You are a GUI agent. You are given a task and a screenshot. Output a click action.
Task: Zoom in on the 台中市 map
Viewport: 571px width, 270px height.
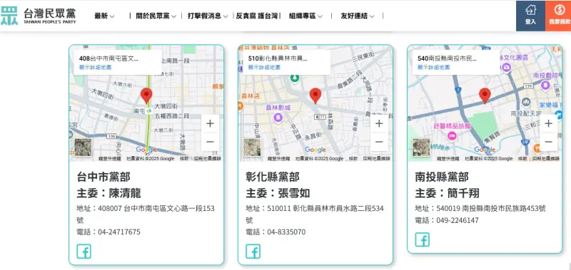[x=210, y=123]
